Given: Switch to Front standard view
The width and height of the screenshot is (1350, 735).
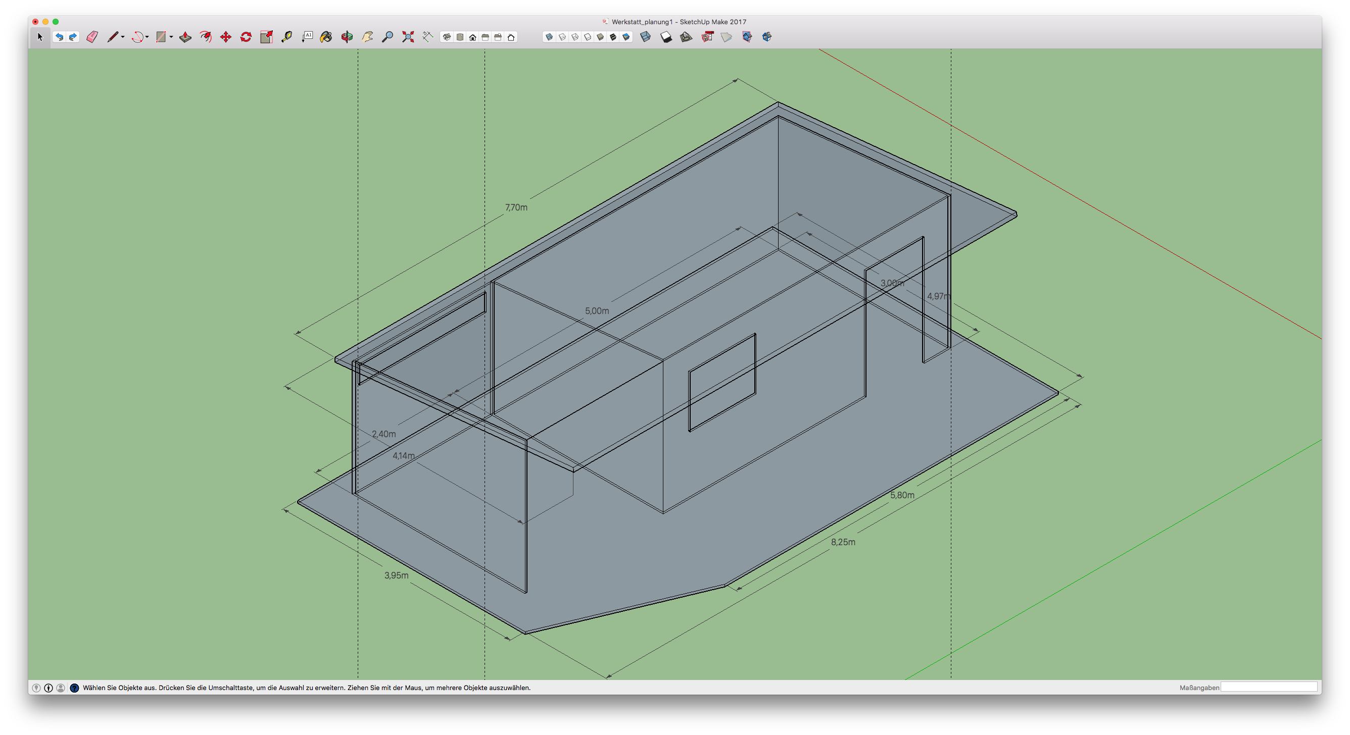Looking at the screenshot, I should click(472, 37).
